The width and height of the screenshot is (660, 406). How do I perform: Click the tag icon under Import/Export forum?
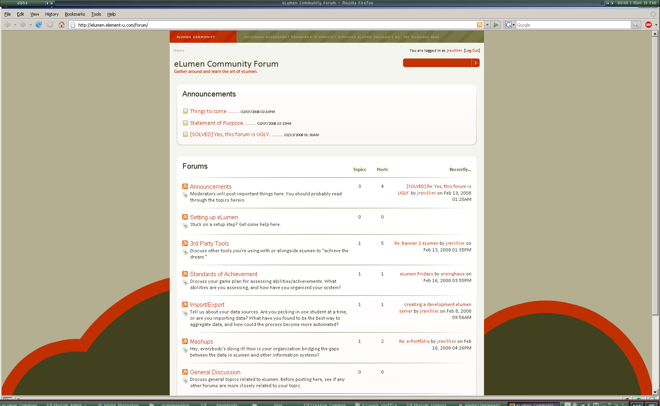[x=185, y=313]
